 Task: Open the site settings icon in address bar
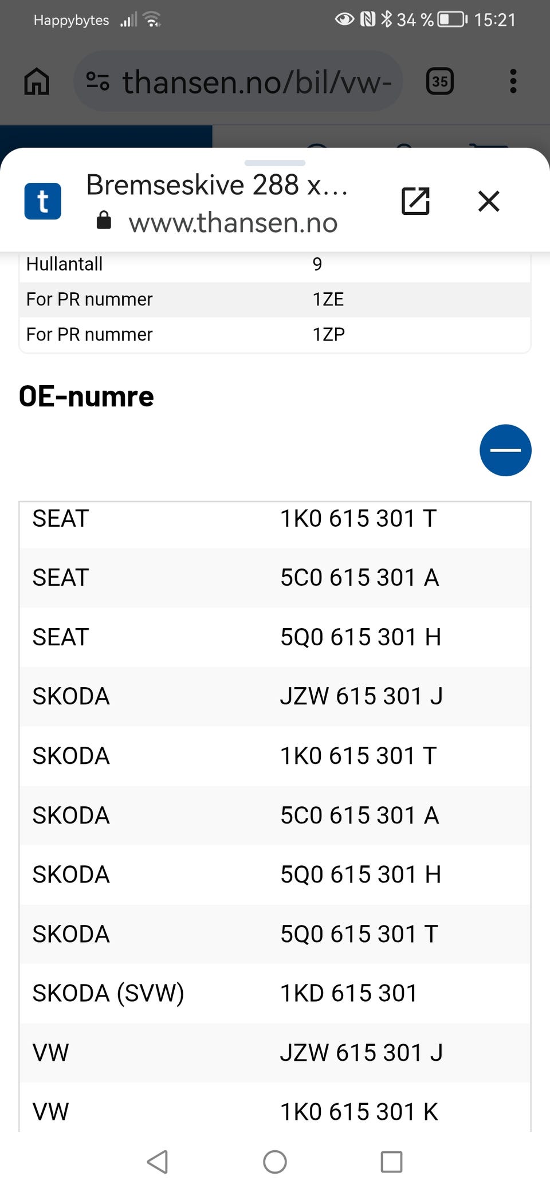pyautogui.click(x=97, y=81)
